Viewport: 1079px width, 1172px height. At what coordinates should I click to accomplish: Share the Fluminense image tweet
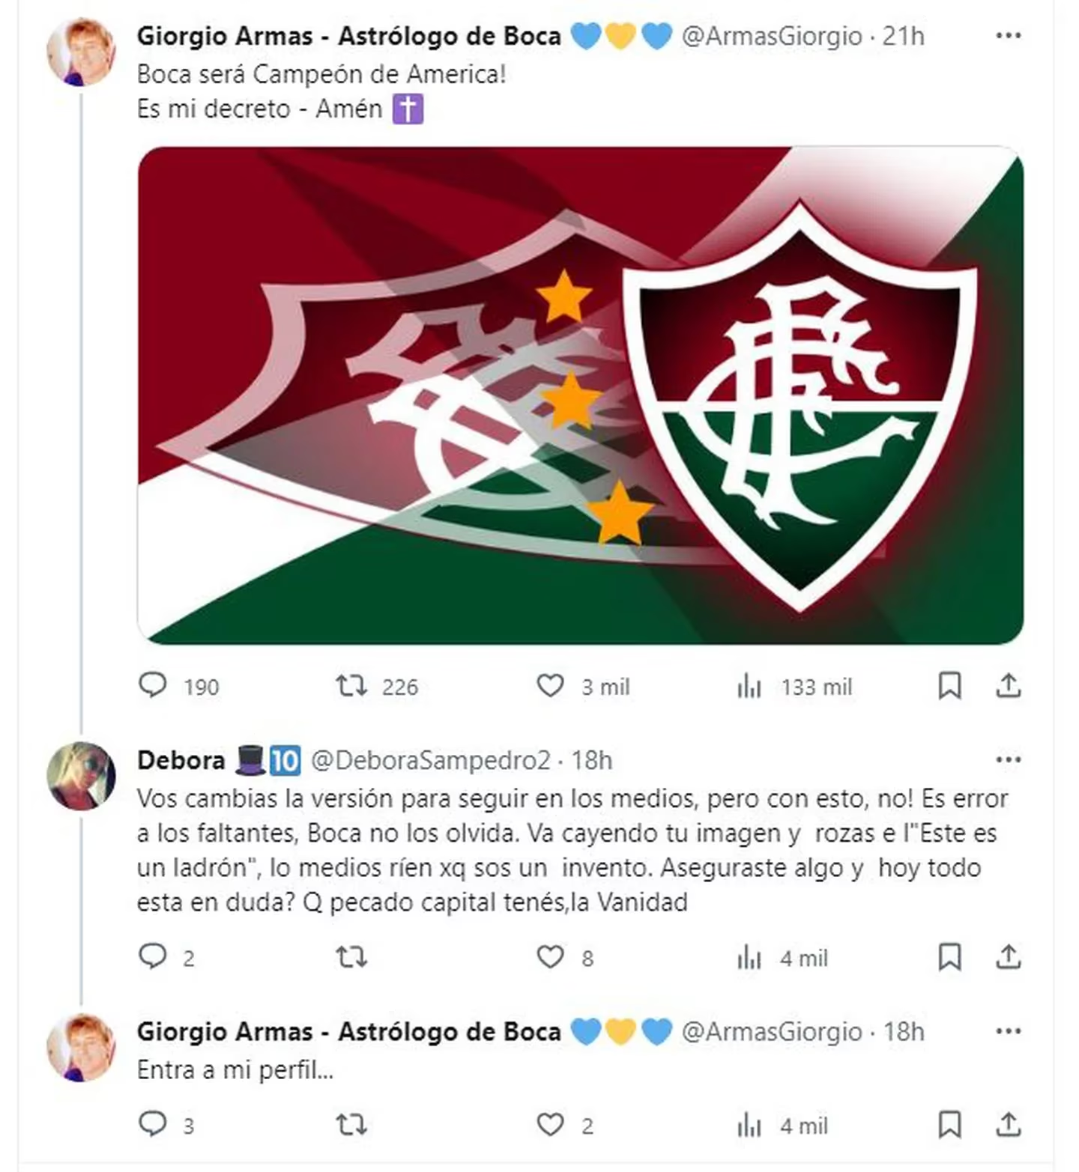[1009, 685]
